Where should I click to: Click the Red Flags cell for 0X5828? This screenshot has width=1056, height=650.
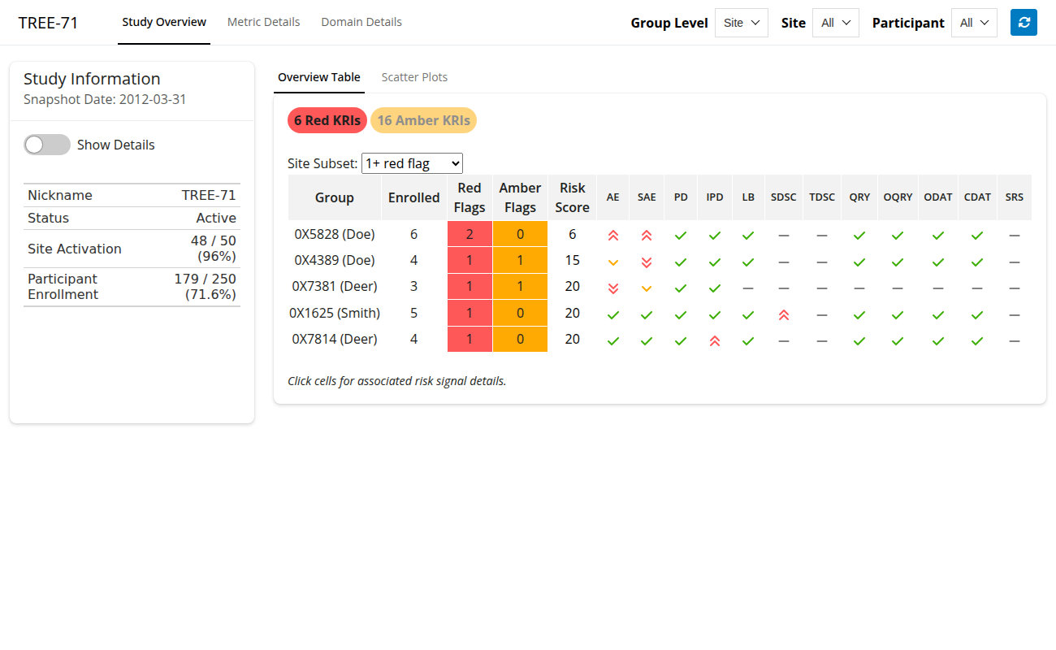(470, 235)
